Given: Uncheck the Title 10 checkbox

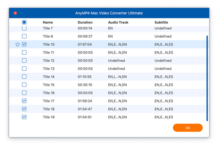Looking at the screenshot, I should point(24,45).
